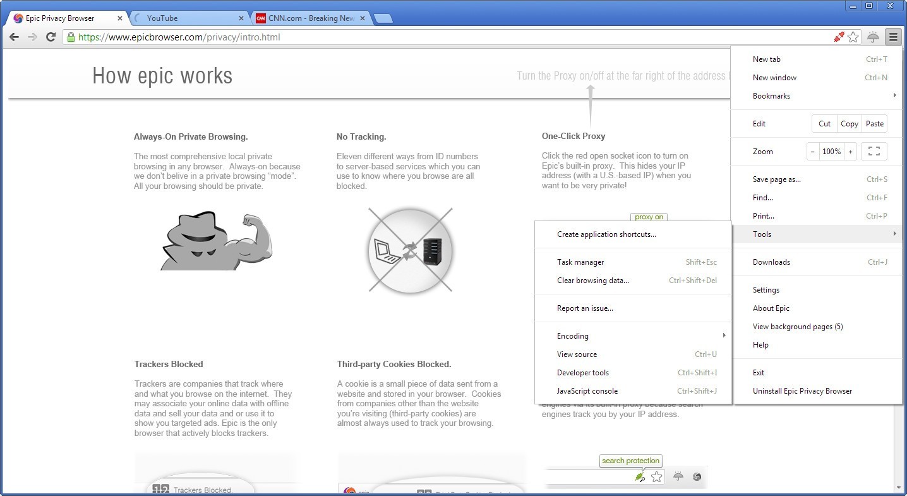907x496 pixels.
Task: Turn on the proxy via 'proxy on' button
Action: (x=649, y=217)
